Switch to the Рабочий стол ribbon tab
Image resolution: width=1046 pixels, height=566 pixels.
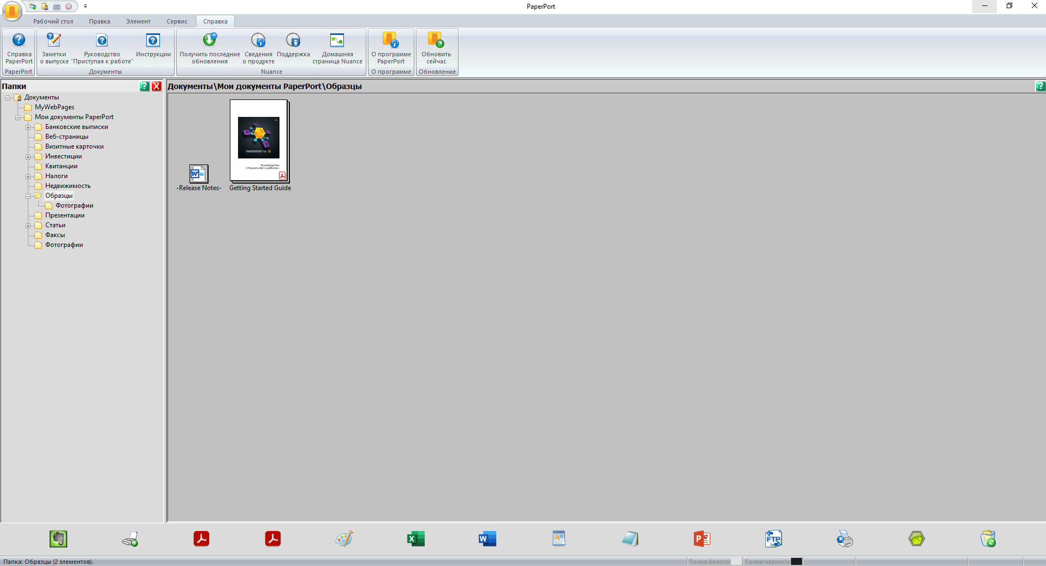point(53,21)
